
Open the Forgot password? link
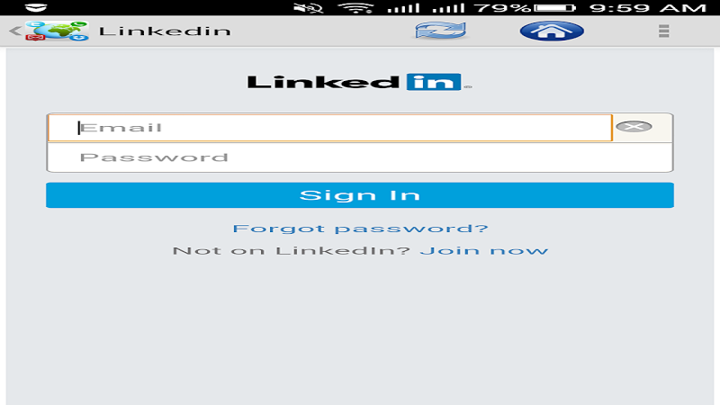click(361, 229)
